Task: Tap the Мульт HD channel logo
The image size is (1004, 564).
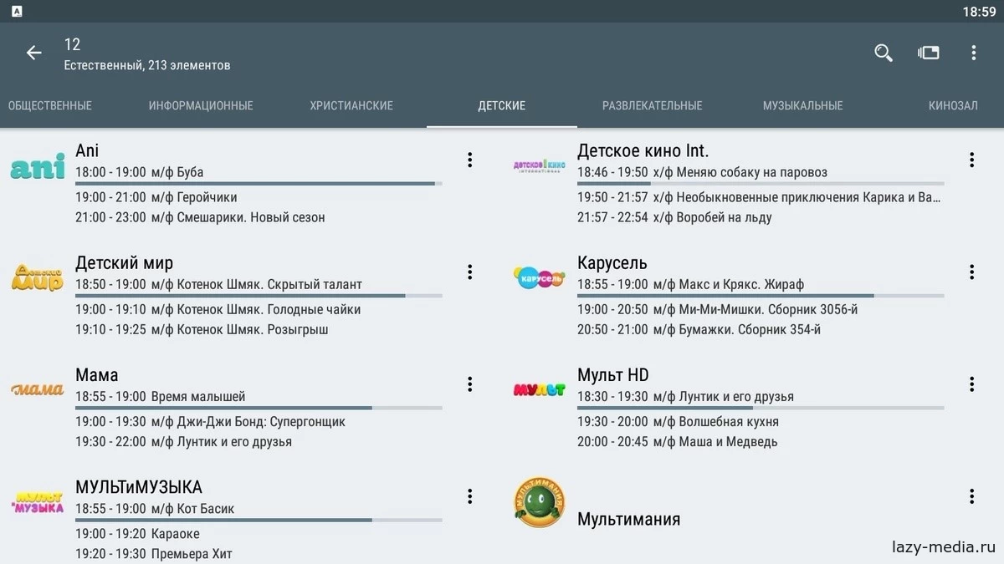Action: (x=539, y=389)
